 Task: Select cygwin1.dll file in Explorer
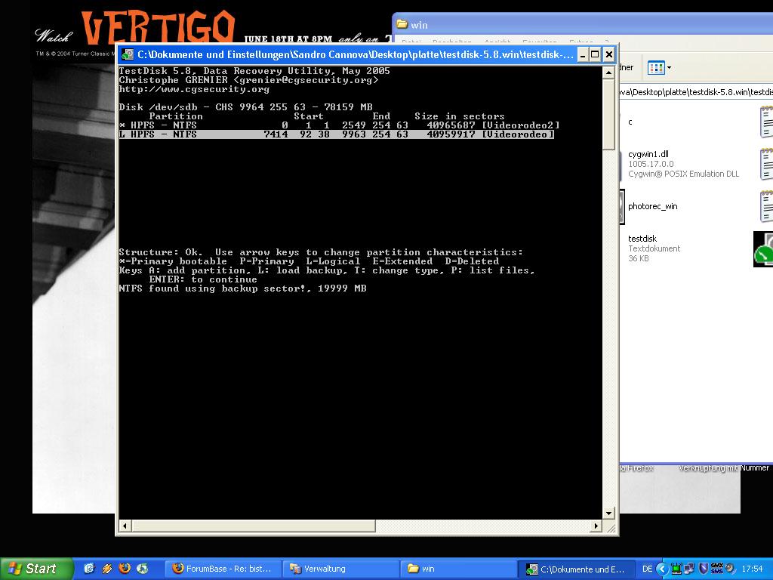point(683,164)
